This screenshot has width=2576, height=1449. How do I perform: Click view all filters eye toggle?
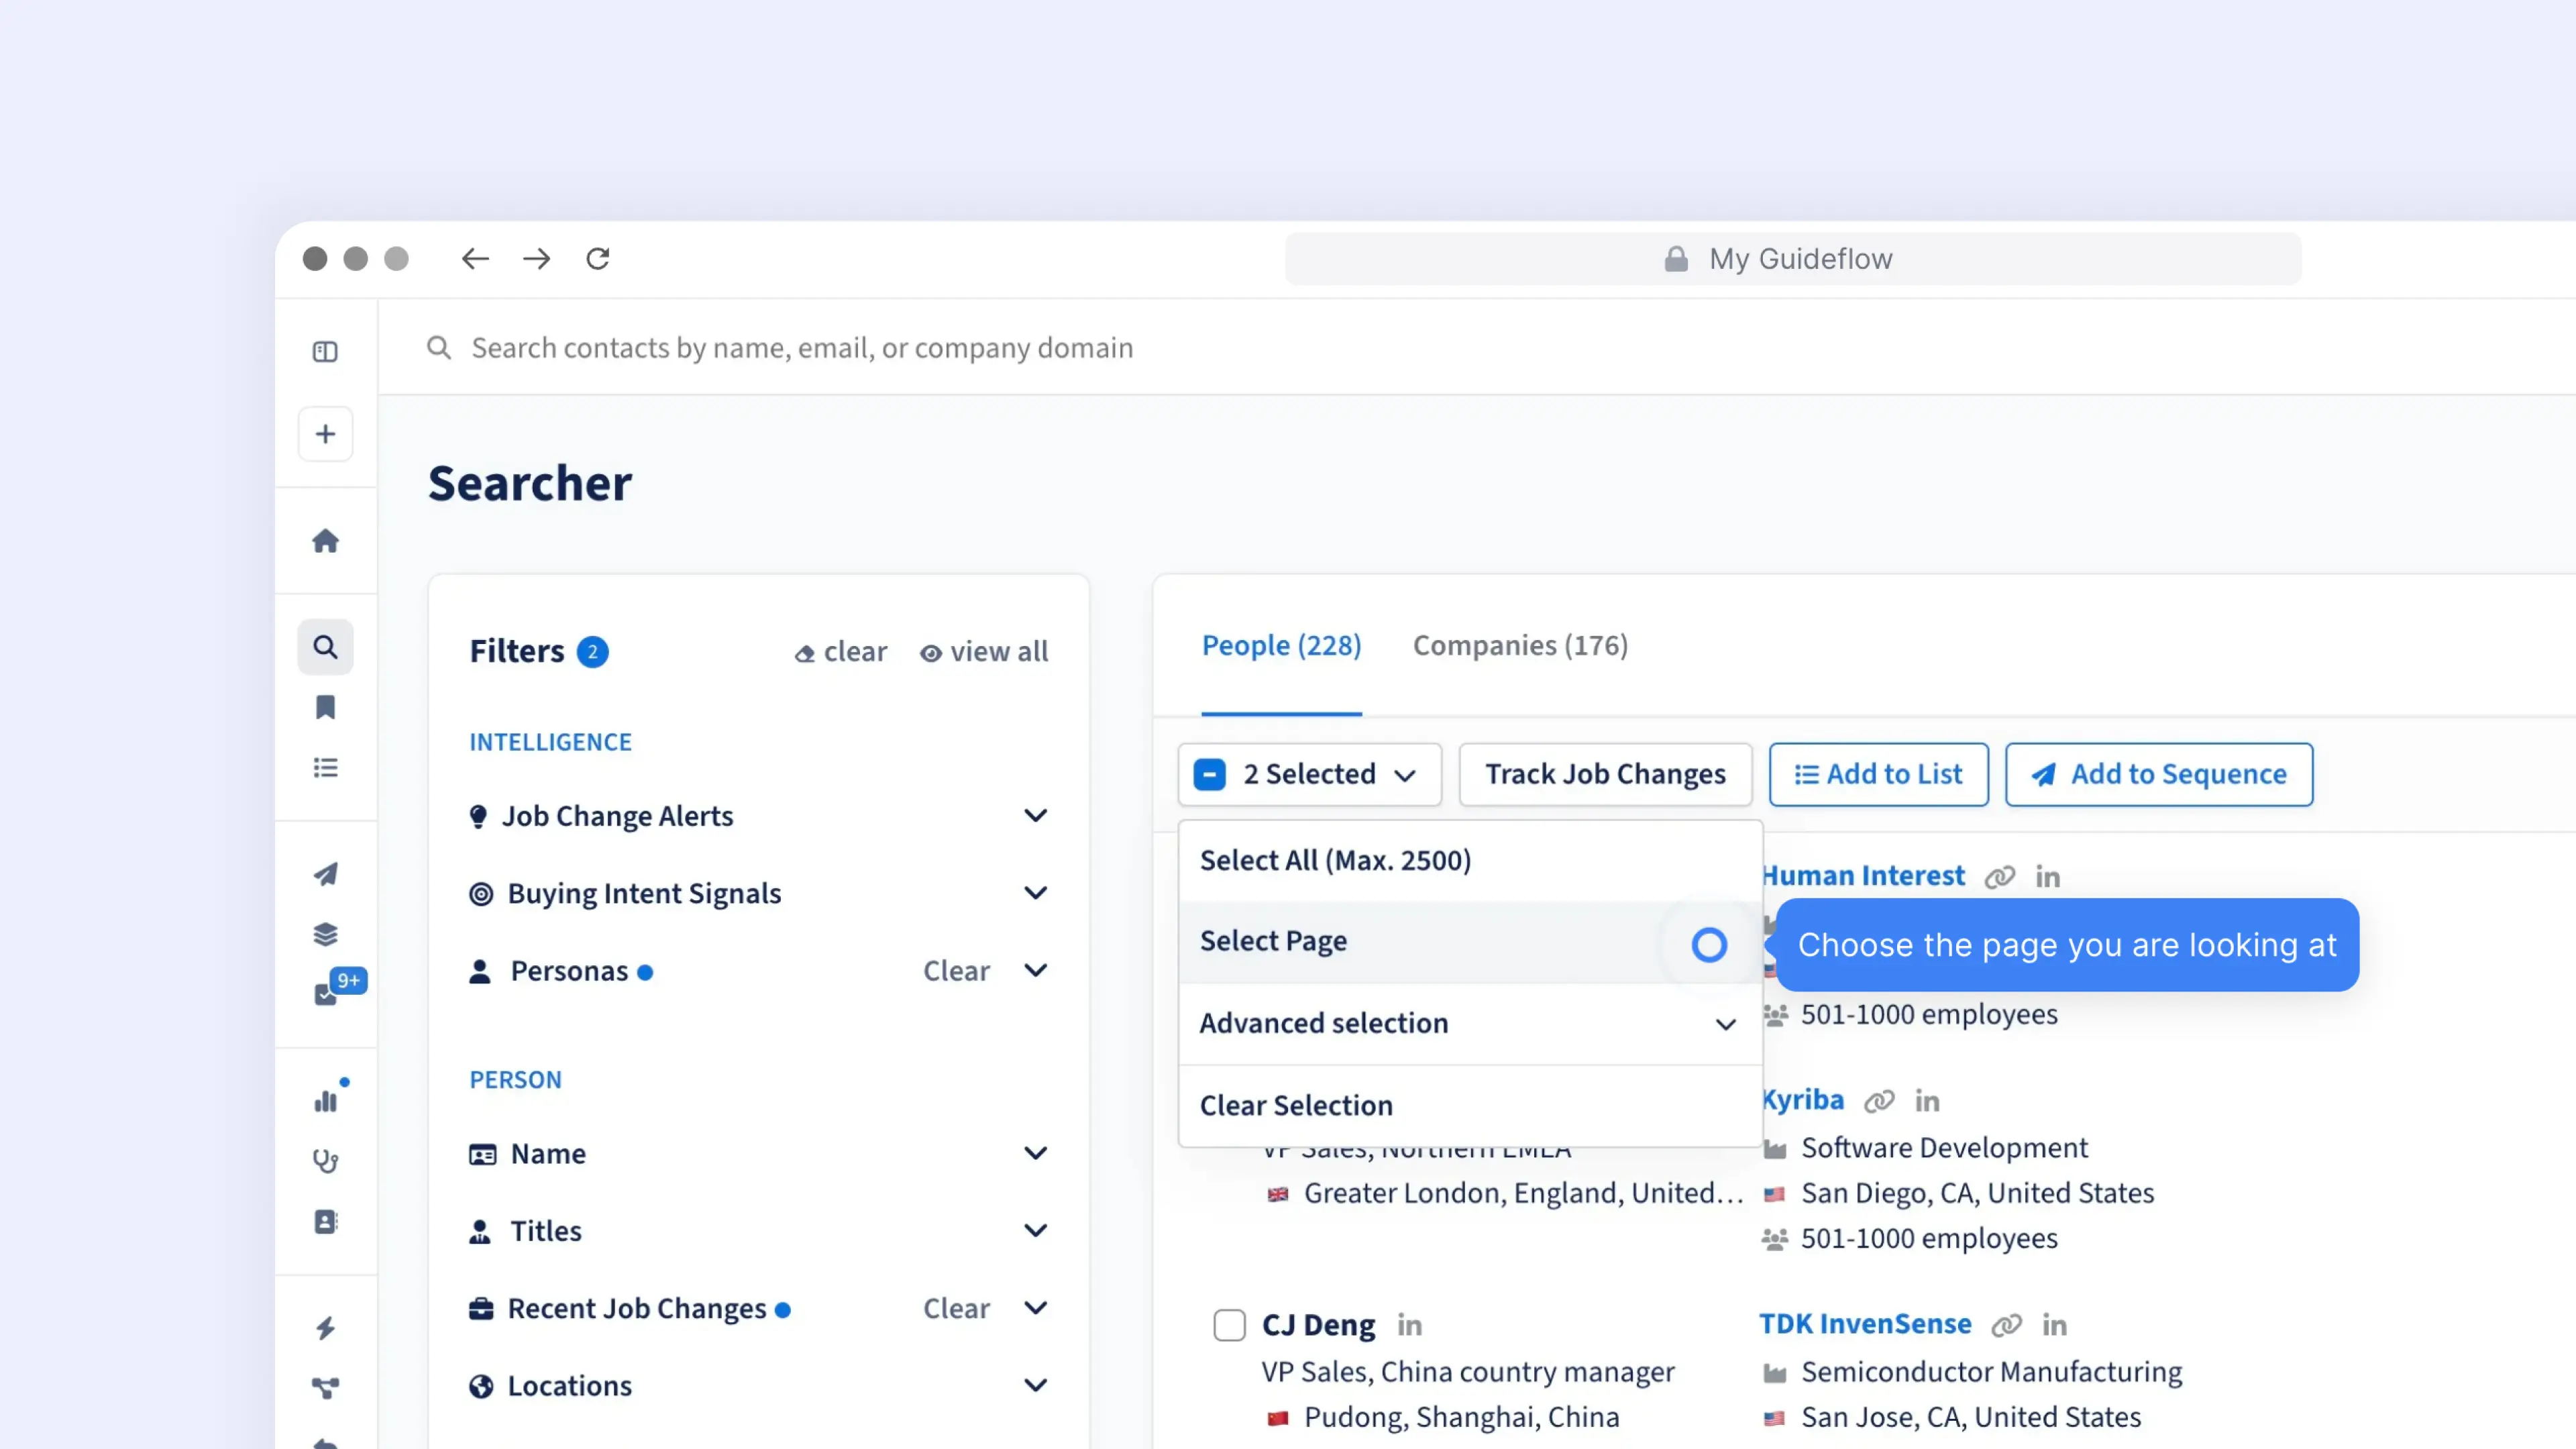point(984,652)
